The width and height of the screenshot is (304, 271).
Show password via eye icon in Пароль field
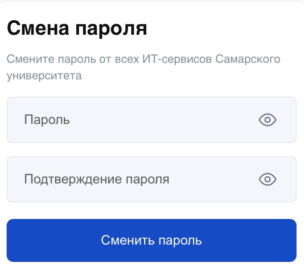(268, 120)
